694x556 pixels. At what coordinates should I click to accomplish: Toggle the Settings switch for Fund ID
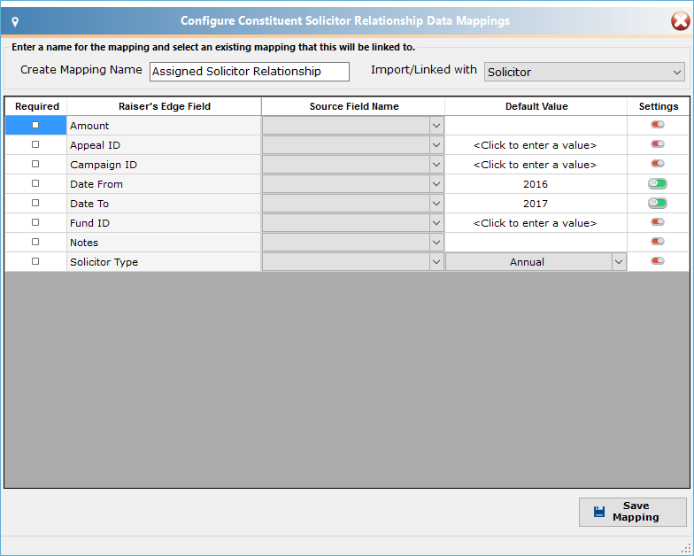click(658, 222)
